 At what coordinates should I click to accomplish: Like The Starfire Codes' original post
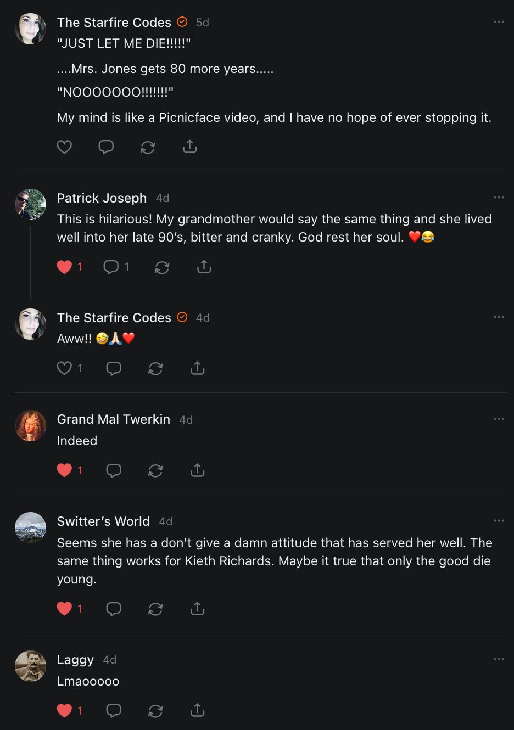pyautogui.click(x=64, y=147)
